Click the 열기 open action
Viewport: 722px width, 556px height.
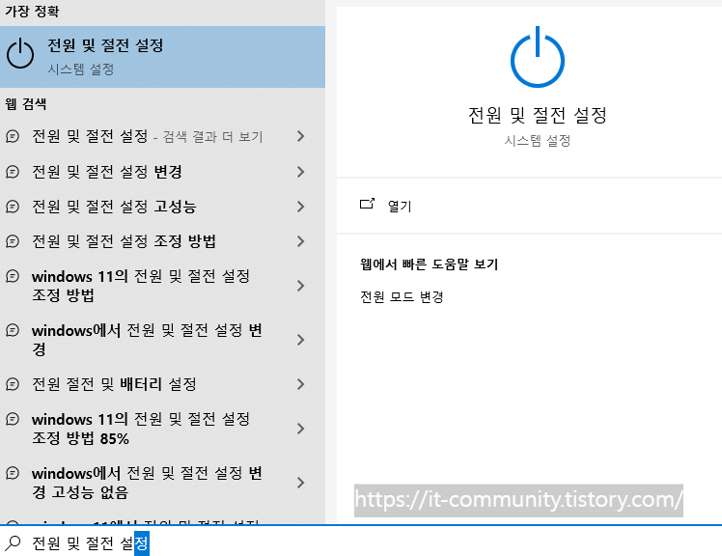click(400, 206)
